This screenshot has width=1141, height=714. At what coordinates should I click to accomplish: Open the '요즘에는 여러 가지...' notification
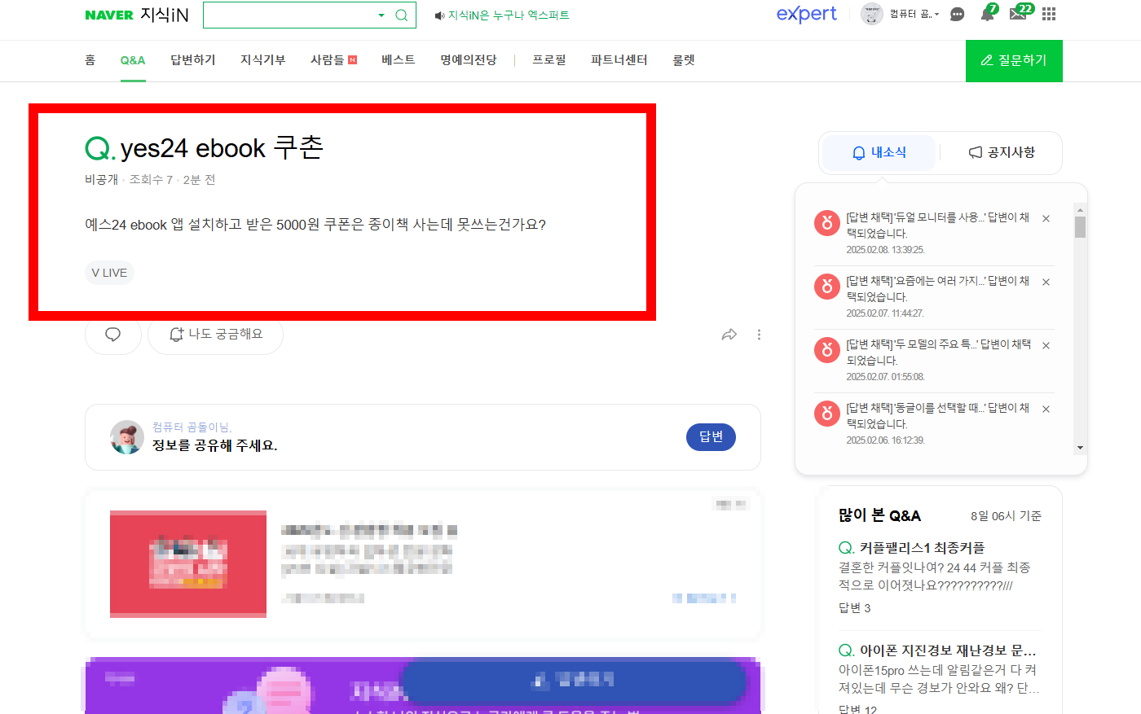(x=937, y=289)
